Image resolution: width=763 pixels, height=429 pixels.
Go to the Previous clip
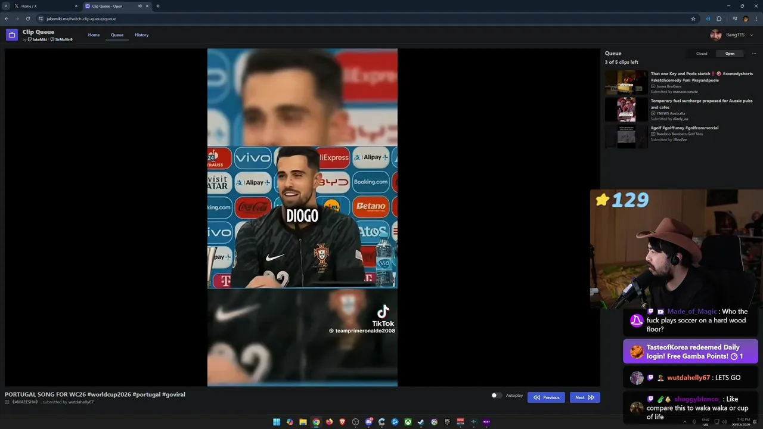[546, 397]
